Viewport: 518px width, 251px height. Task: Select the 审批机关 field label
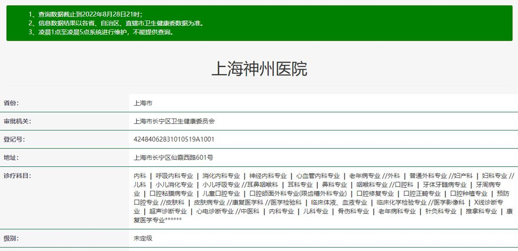pyautogui.click(x=17, y=121)
